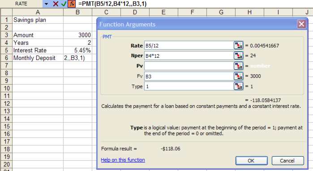The width and height of the screenshot is (313, 171).
Task: Select row 15 header
Action: coord(6,126)
